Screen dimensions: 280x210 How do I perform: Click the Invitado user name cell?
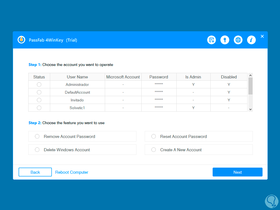[x=77, y=100]
